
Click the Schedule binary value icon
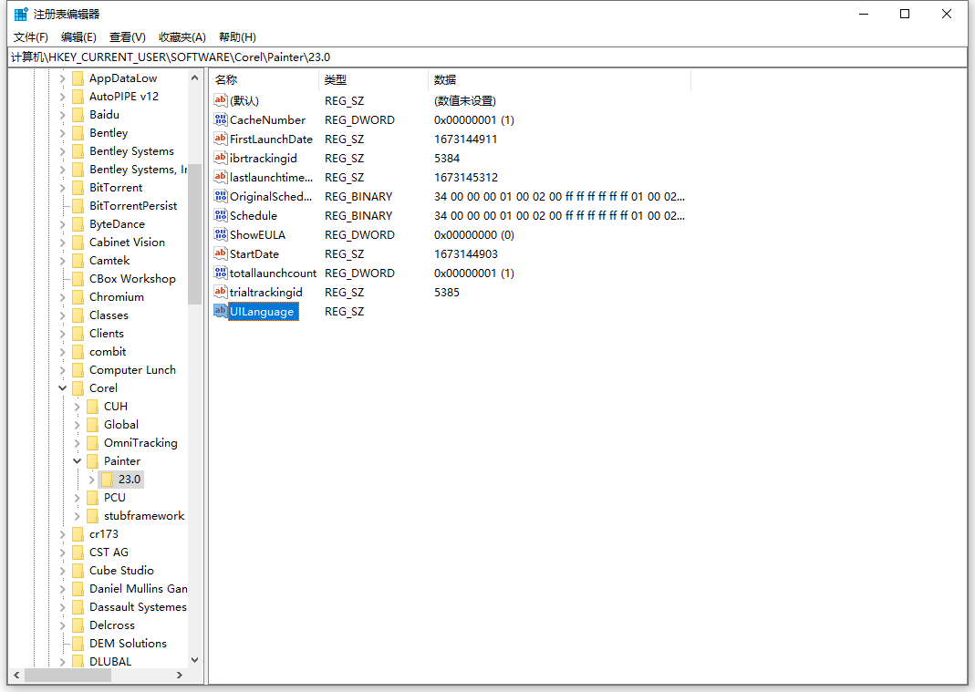pyautogui.click(x=220, y=215)
